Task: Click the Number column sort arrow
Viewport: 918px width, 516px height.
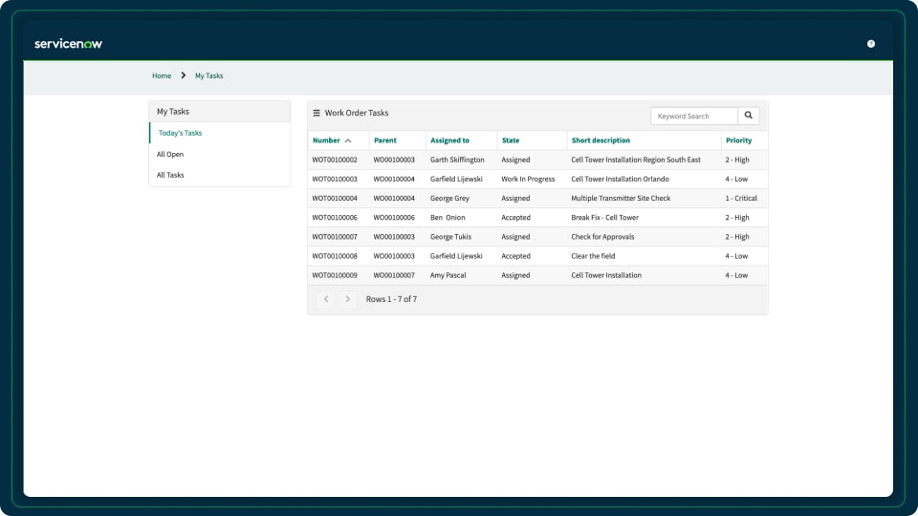Action: (348, 140)
